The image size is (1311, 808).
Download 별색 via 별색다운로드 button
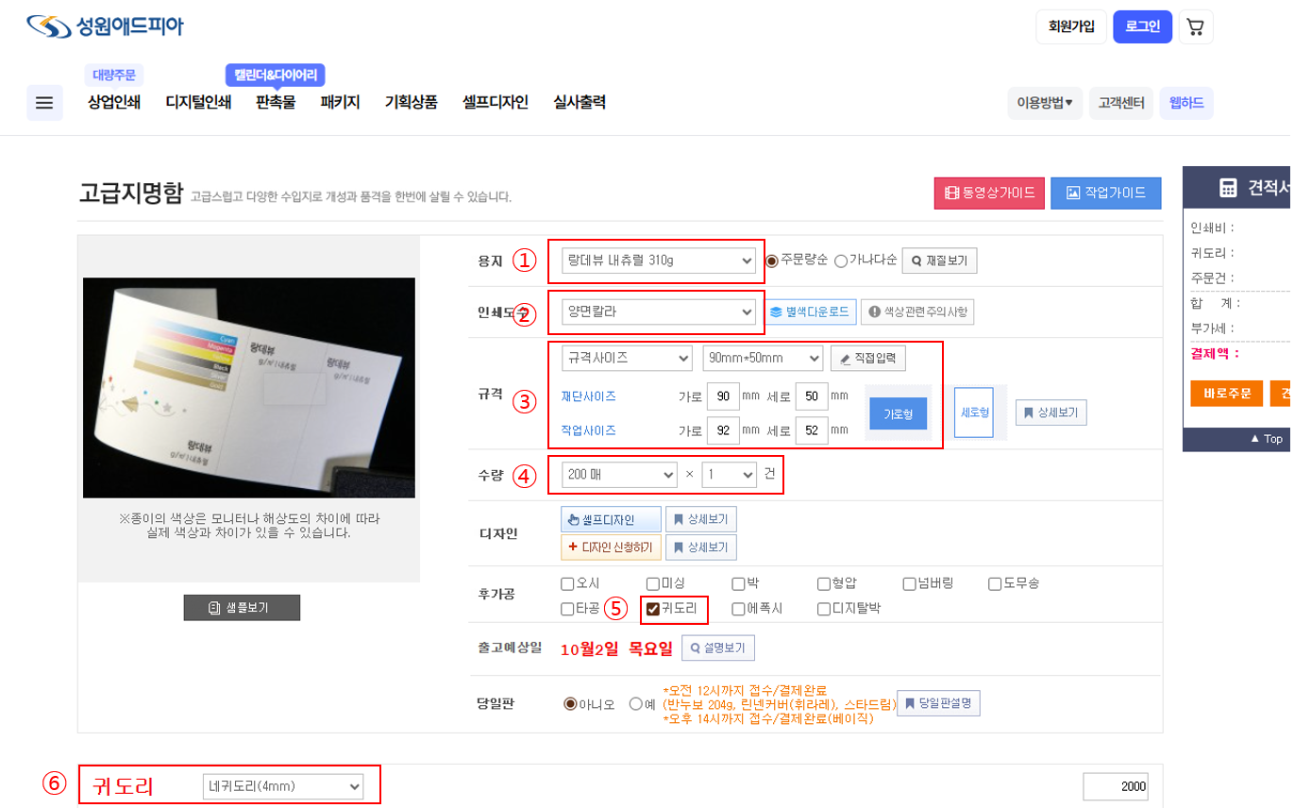[810, 312]
